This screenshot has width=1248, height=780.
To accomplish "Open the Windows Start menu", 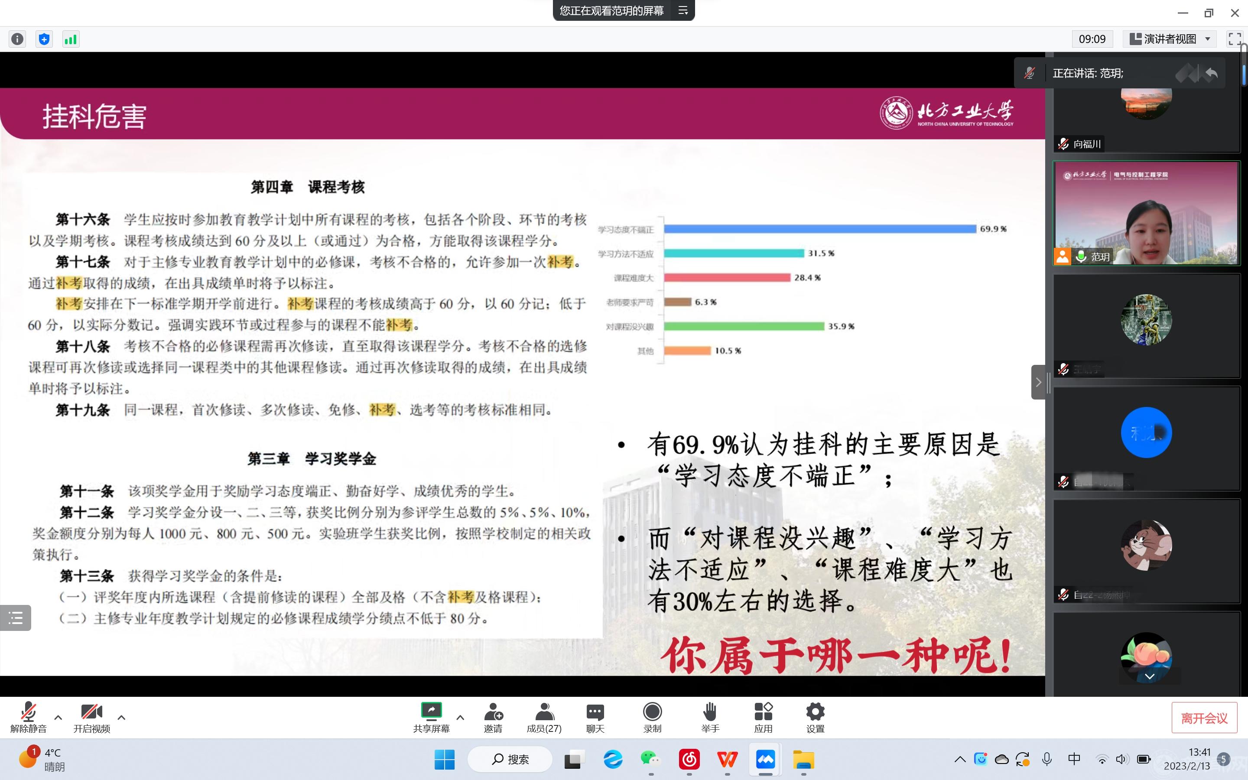I will [x=444, y=759].
